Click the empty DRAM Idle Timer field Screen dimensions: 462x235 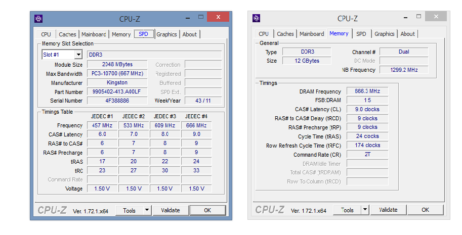(367, 164)
